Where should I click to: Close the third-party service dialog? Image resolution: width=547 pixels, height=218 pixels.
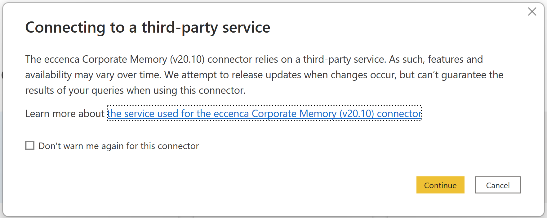[x=532, y=11]
